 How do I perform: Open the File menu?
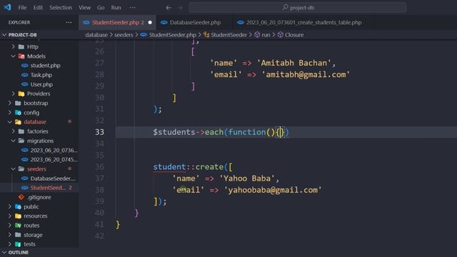click(x=22, y=8)
